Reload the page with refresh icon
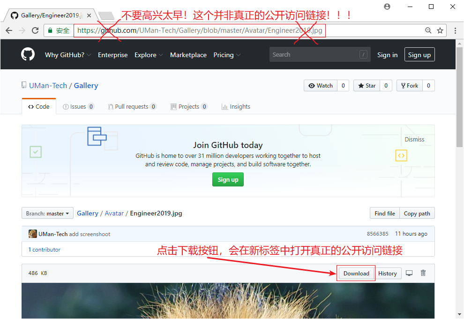This screenshot has width=464, height=319. (x=35, y=30)
